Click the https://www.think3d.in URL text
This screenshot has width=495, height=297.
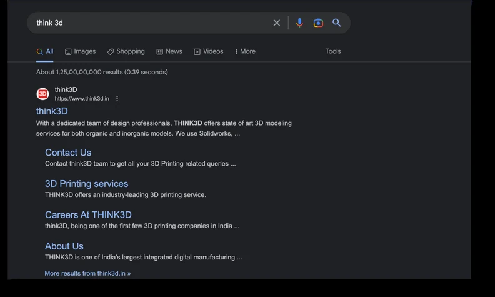pos(82,99)
